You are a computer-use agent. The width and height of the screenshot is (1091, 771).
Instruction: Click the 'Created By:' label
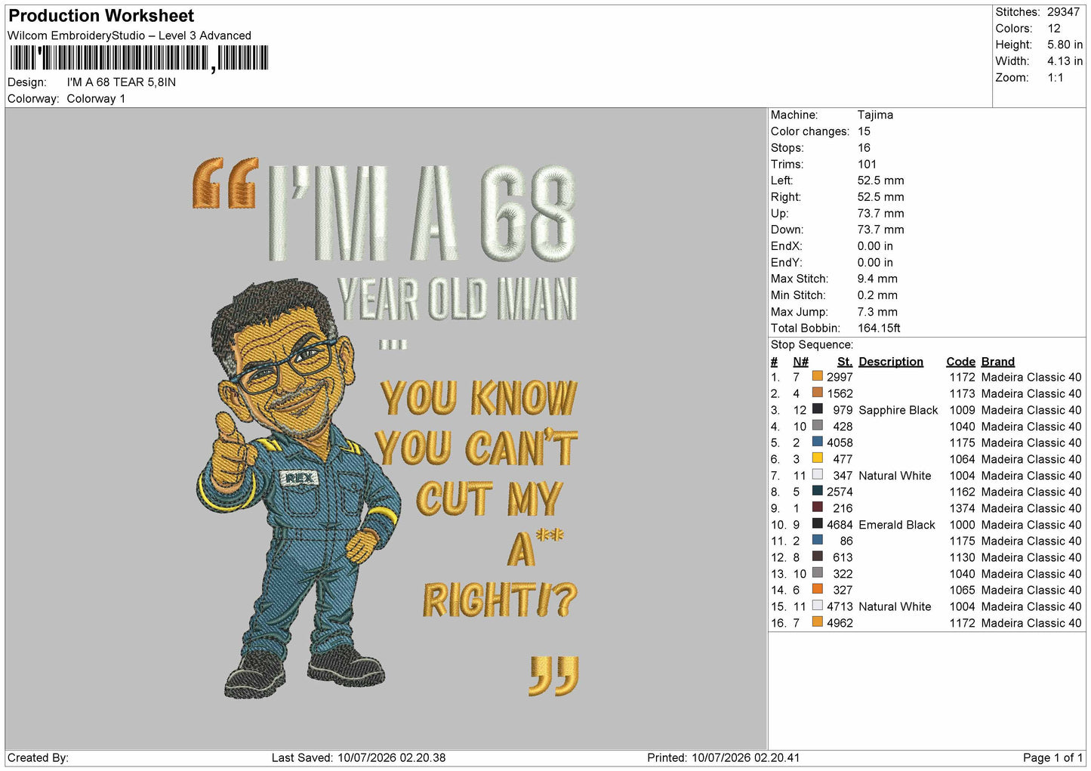point(38,757)
